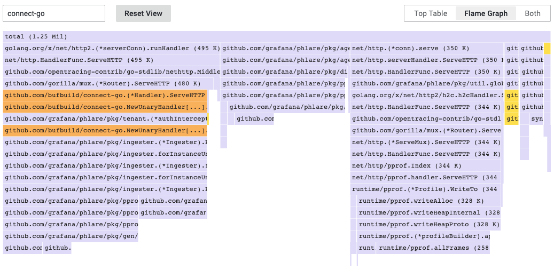Image resolution: width=554 pixels, height=270 pixels.
Task: Select the runtime/pprof.allFrames bar
Action: (x=433, y=248)
